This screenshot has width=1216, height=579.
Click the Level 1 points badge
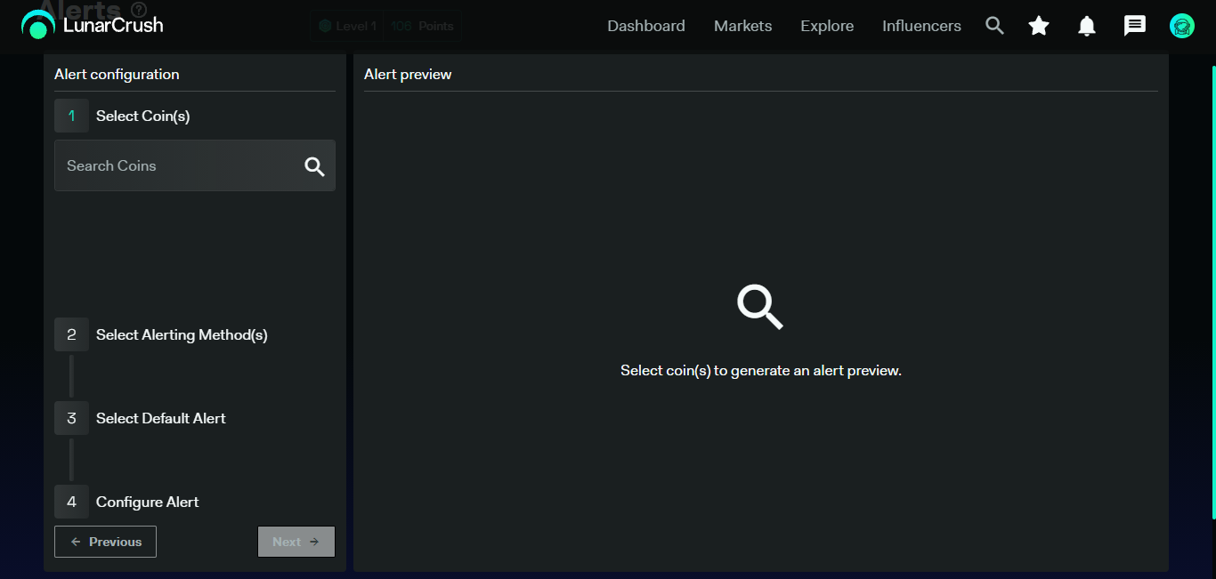tap(385, 26)
